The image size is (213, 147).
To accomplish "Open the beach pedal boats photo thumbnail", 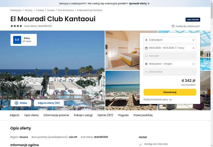I will pos(122,90).
